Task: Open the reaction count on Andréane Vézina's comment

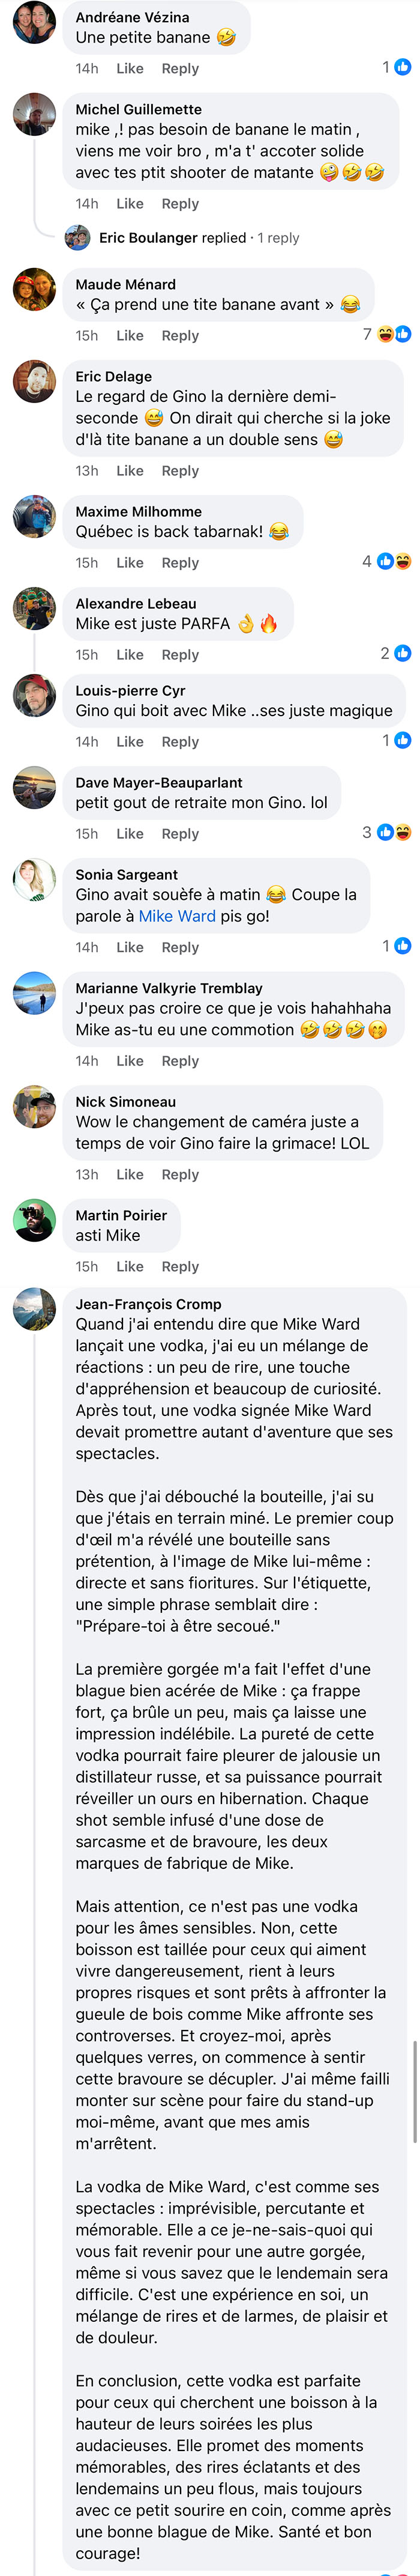Action: click(396, 67)
